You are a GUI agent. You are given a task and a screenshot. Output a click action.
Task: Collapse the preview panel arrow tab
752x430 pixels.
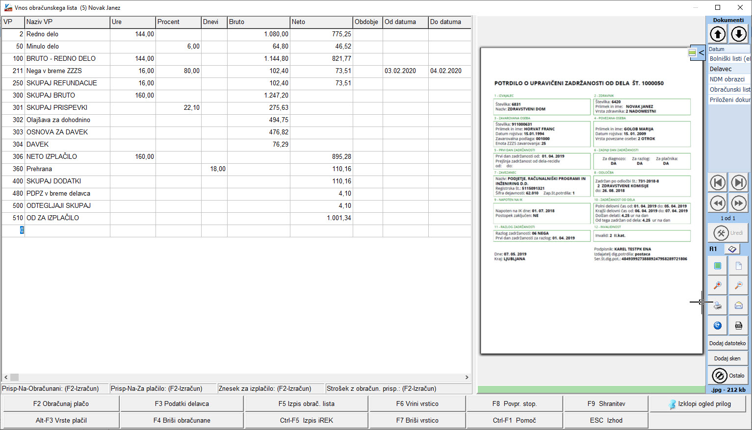tap(701, 52)
